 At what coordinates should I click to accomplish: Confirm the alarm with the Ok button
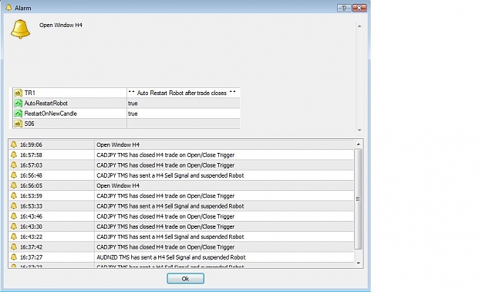(185, 279)
